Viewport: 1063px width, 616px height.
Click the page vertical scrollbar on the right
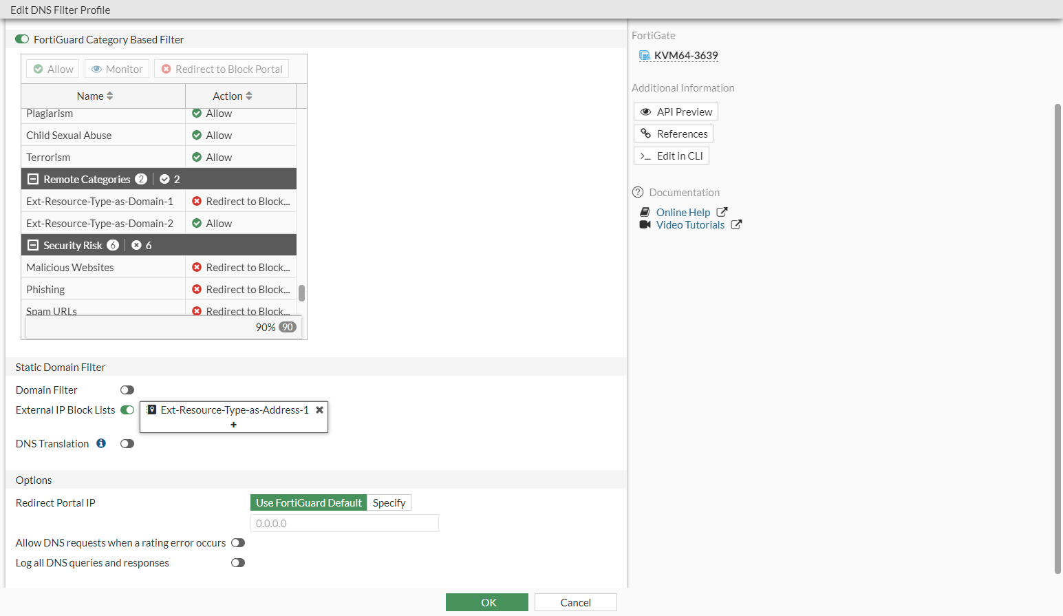1058,338
